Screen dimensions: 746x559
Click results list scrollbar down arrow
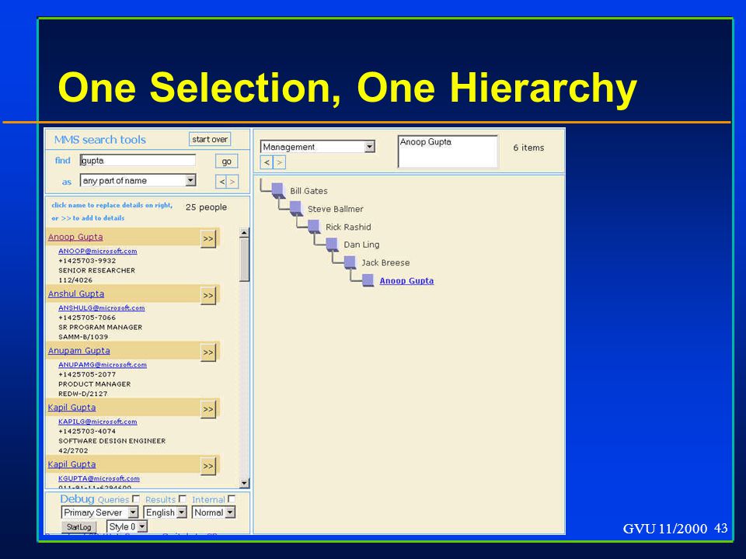[244, 483]
